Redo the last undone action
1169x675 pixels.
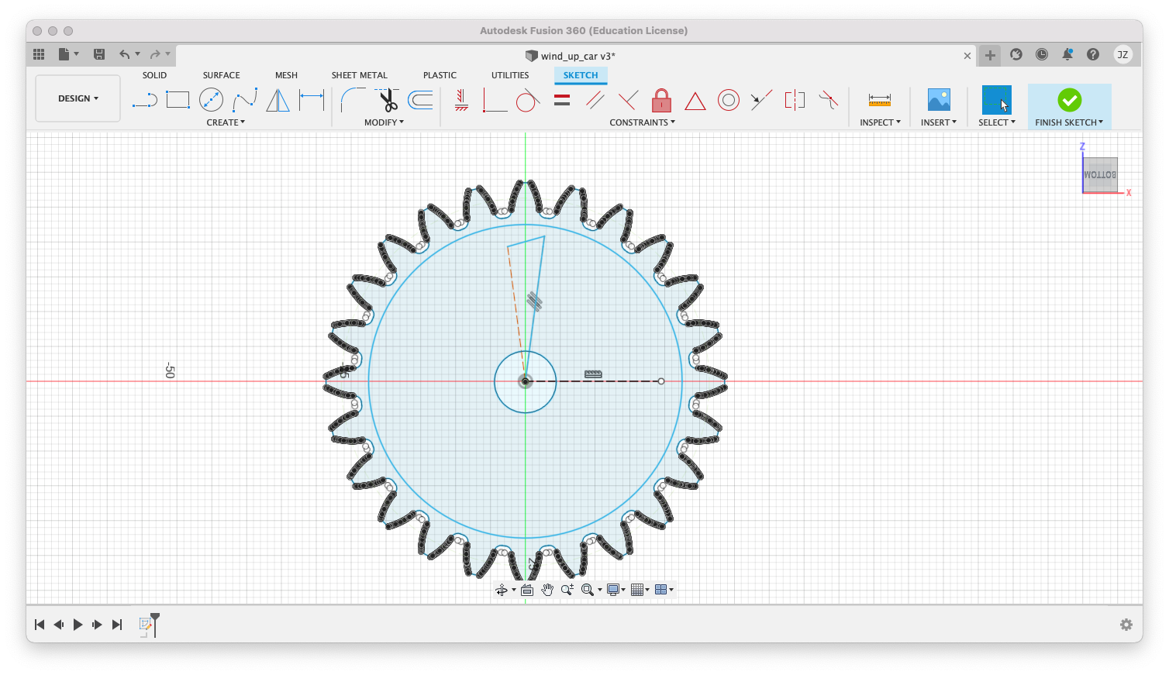pyautogui.click(x=155, y=54)
